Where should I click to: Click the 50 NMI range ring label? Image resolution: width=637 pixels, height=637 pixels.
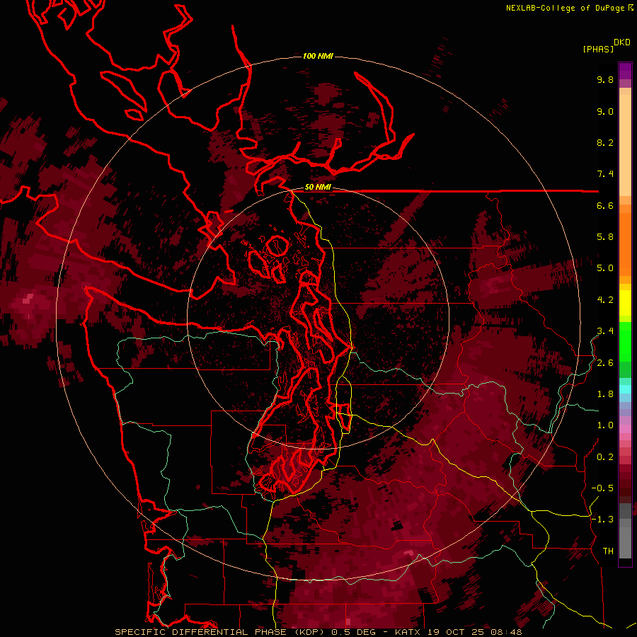pyautogui.click(x=318, y=188)
